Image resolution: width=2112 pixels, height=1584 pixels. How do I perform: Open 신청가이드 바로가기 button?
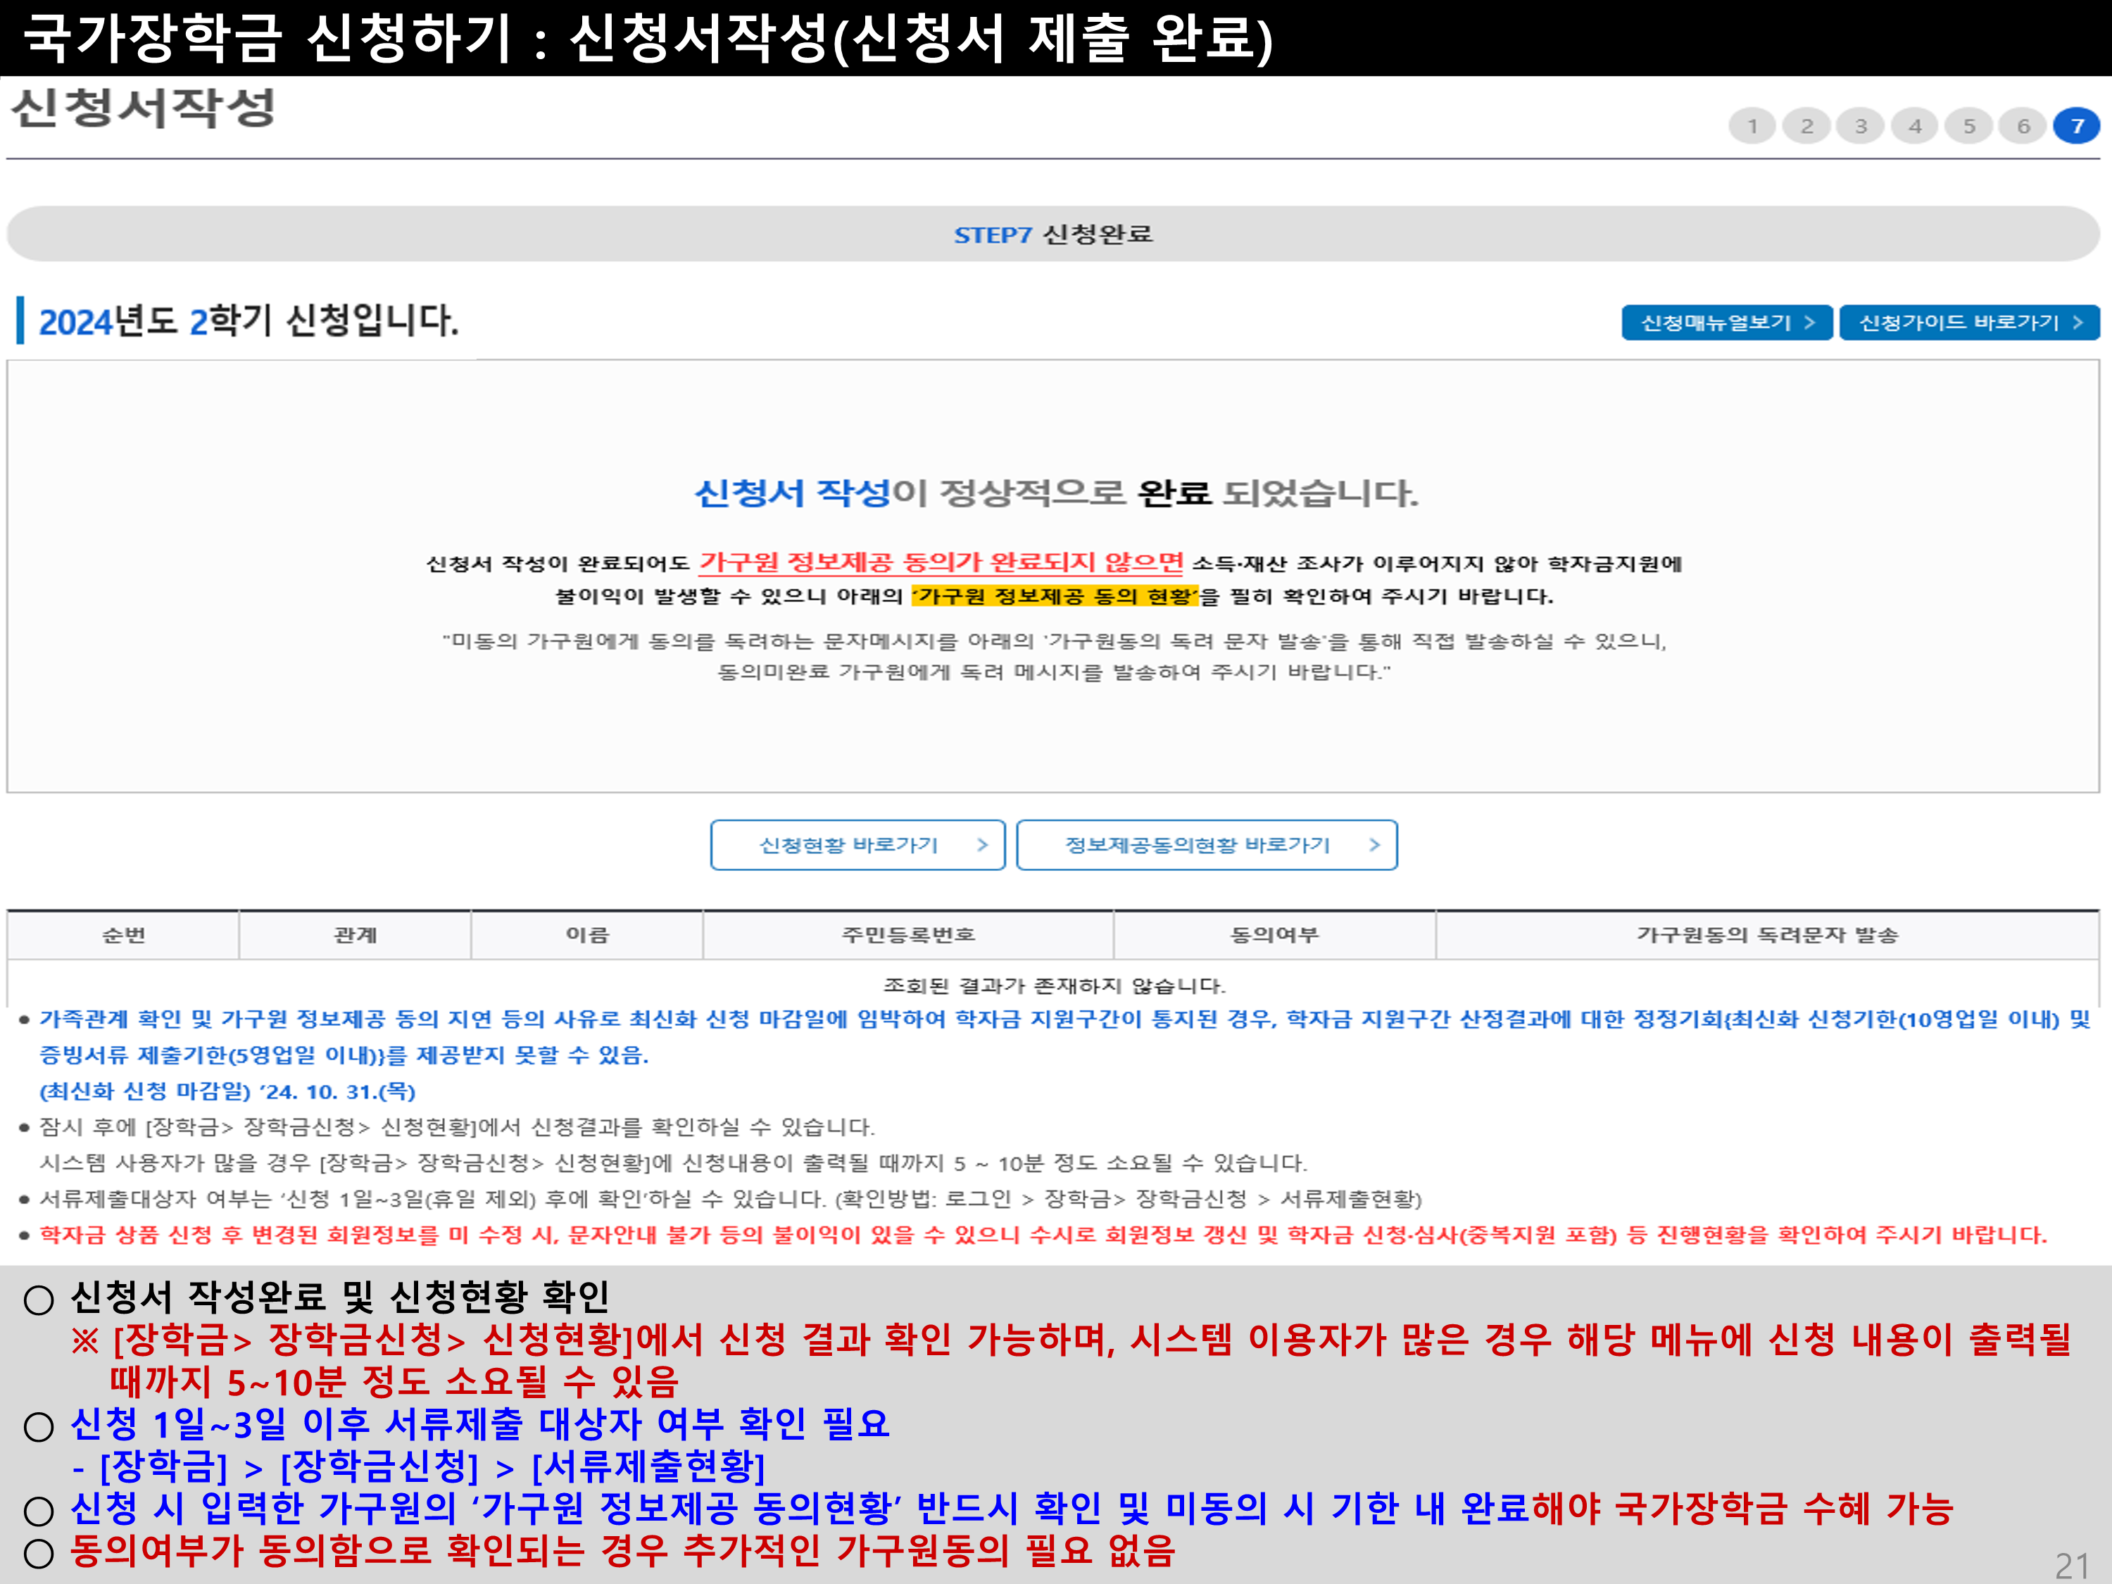click(x=1969, y=322)
